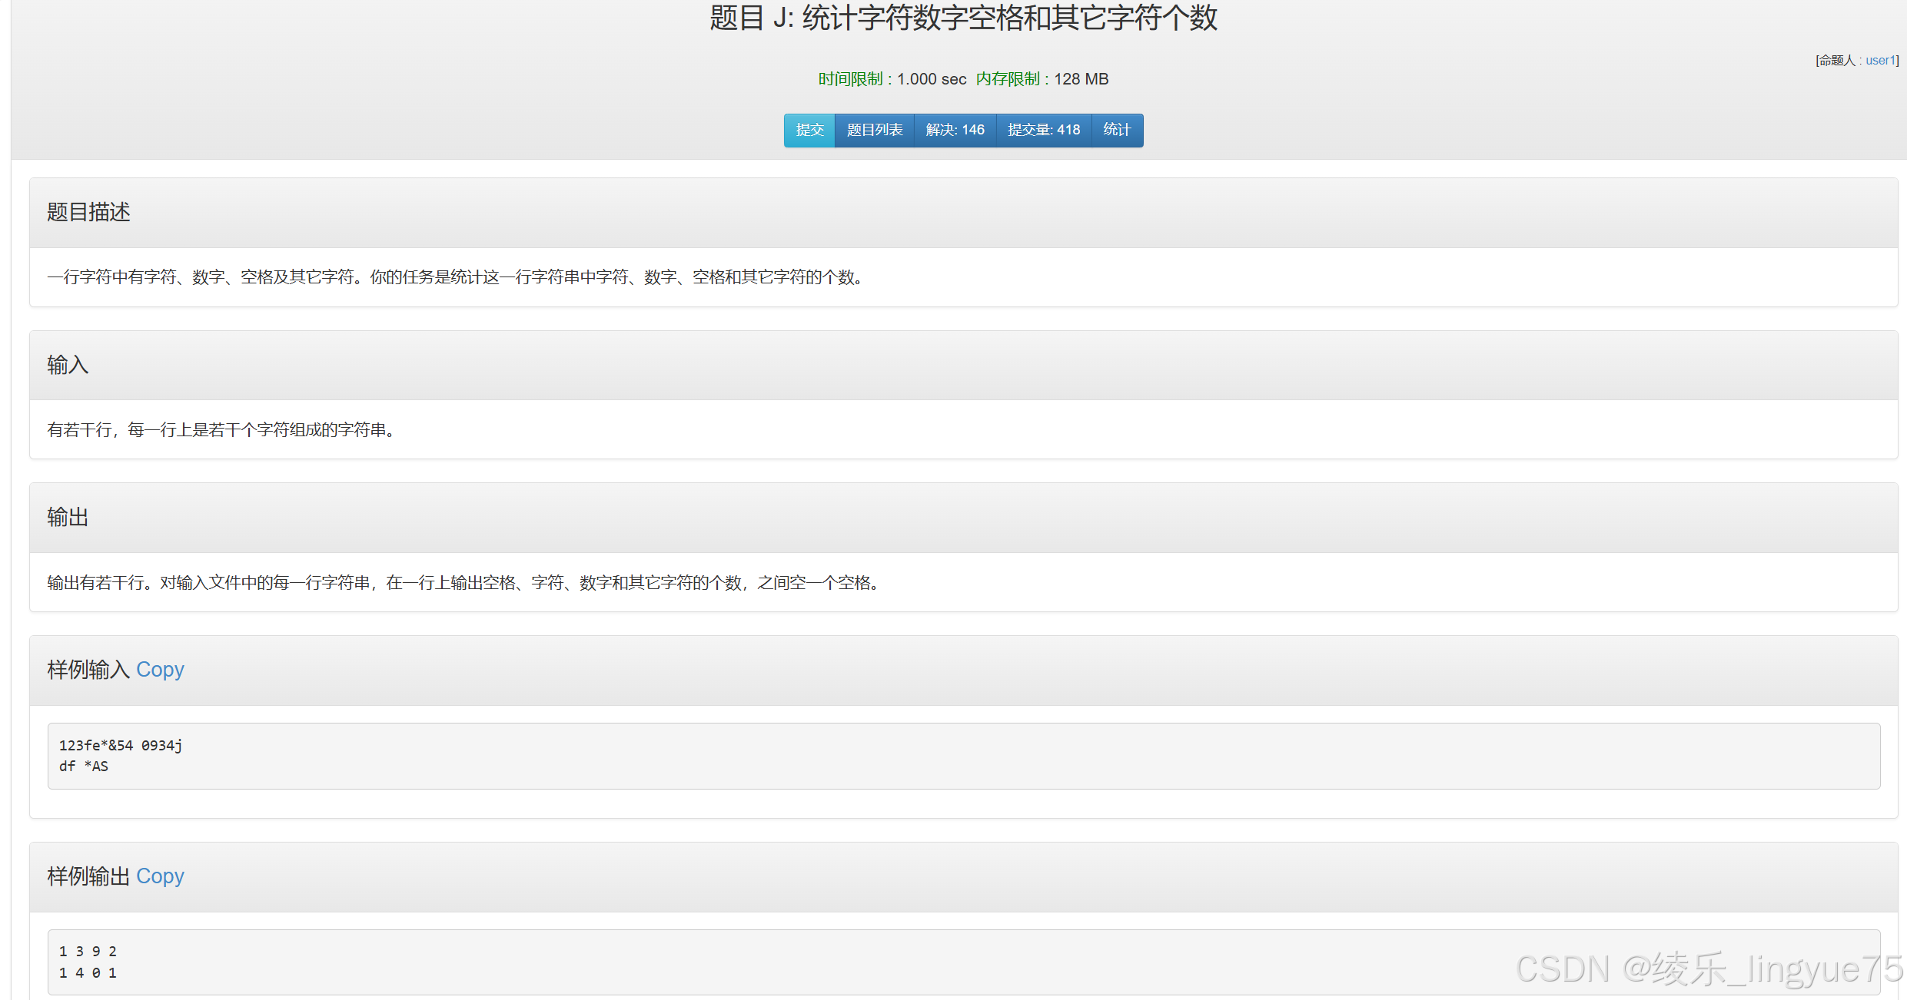Click Copy next to 样例输出

[x=160, y=876]
